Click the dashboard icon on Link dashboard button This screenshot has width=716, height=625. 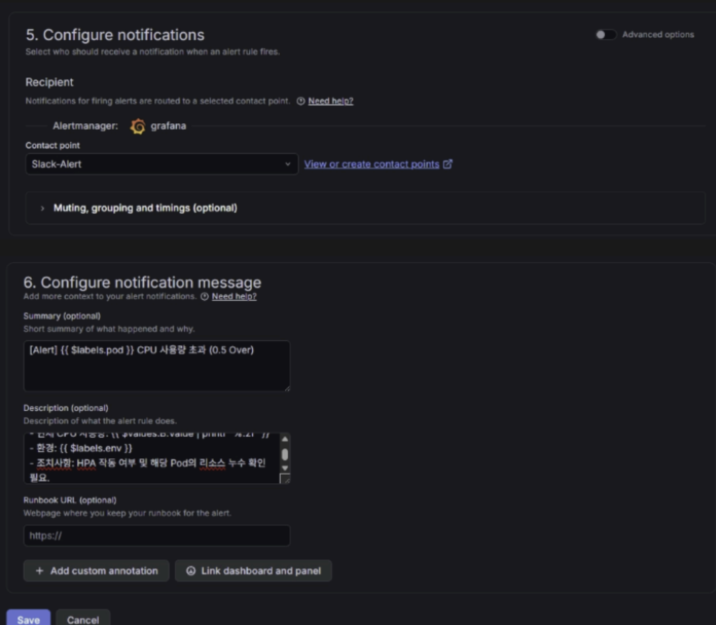point(191,571)
